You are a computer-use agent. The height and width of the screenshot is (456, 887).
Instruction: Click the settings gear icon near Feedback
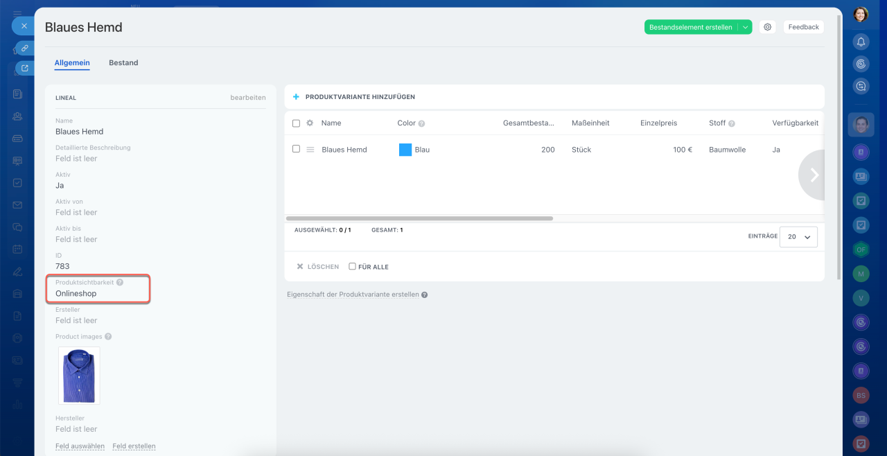[x=767, y=27]
